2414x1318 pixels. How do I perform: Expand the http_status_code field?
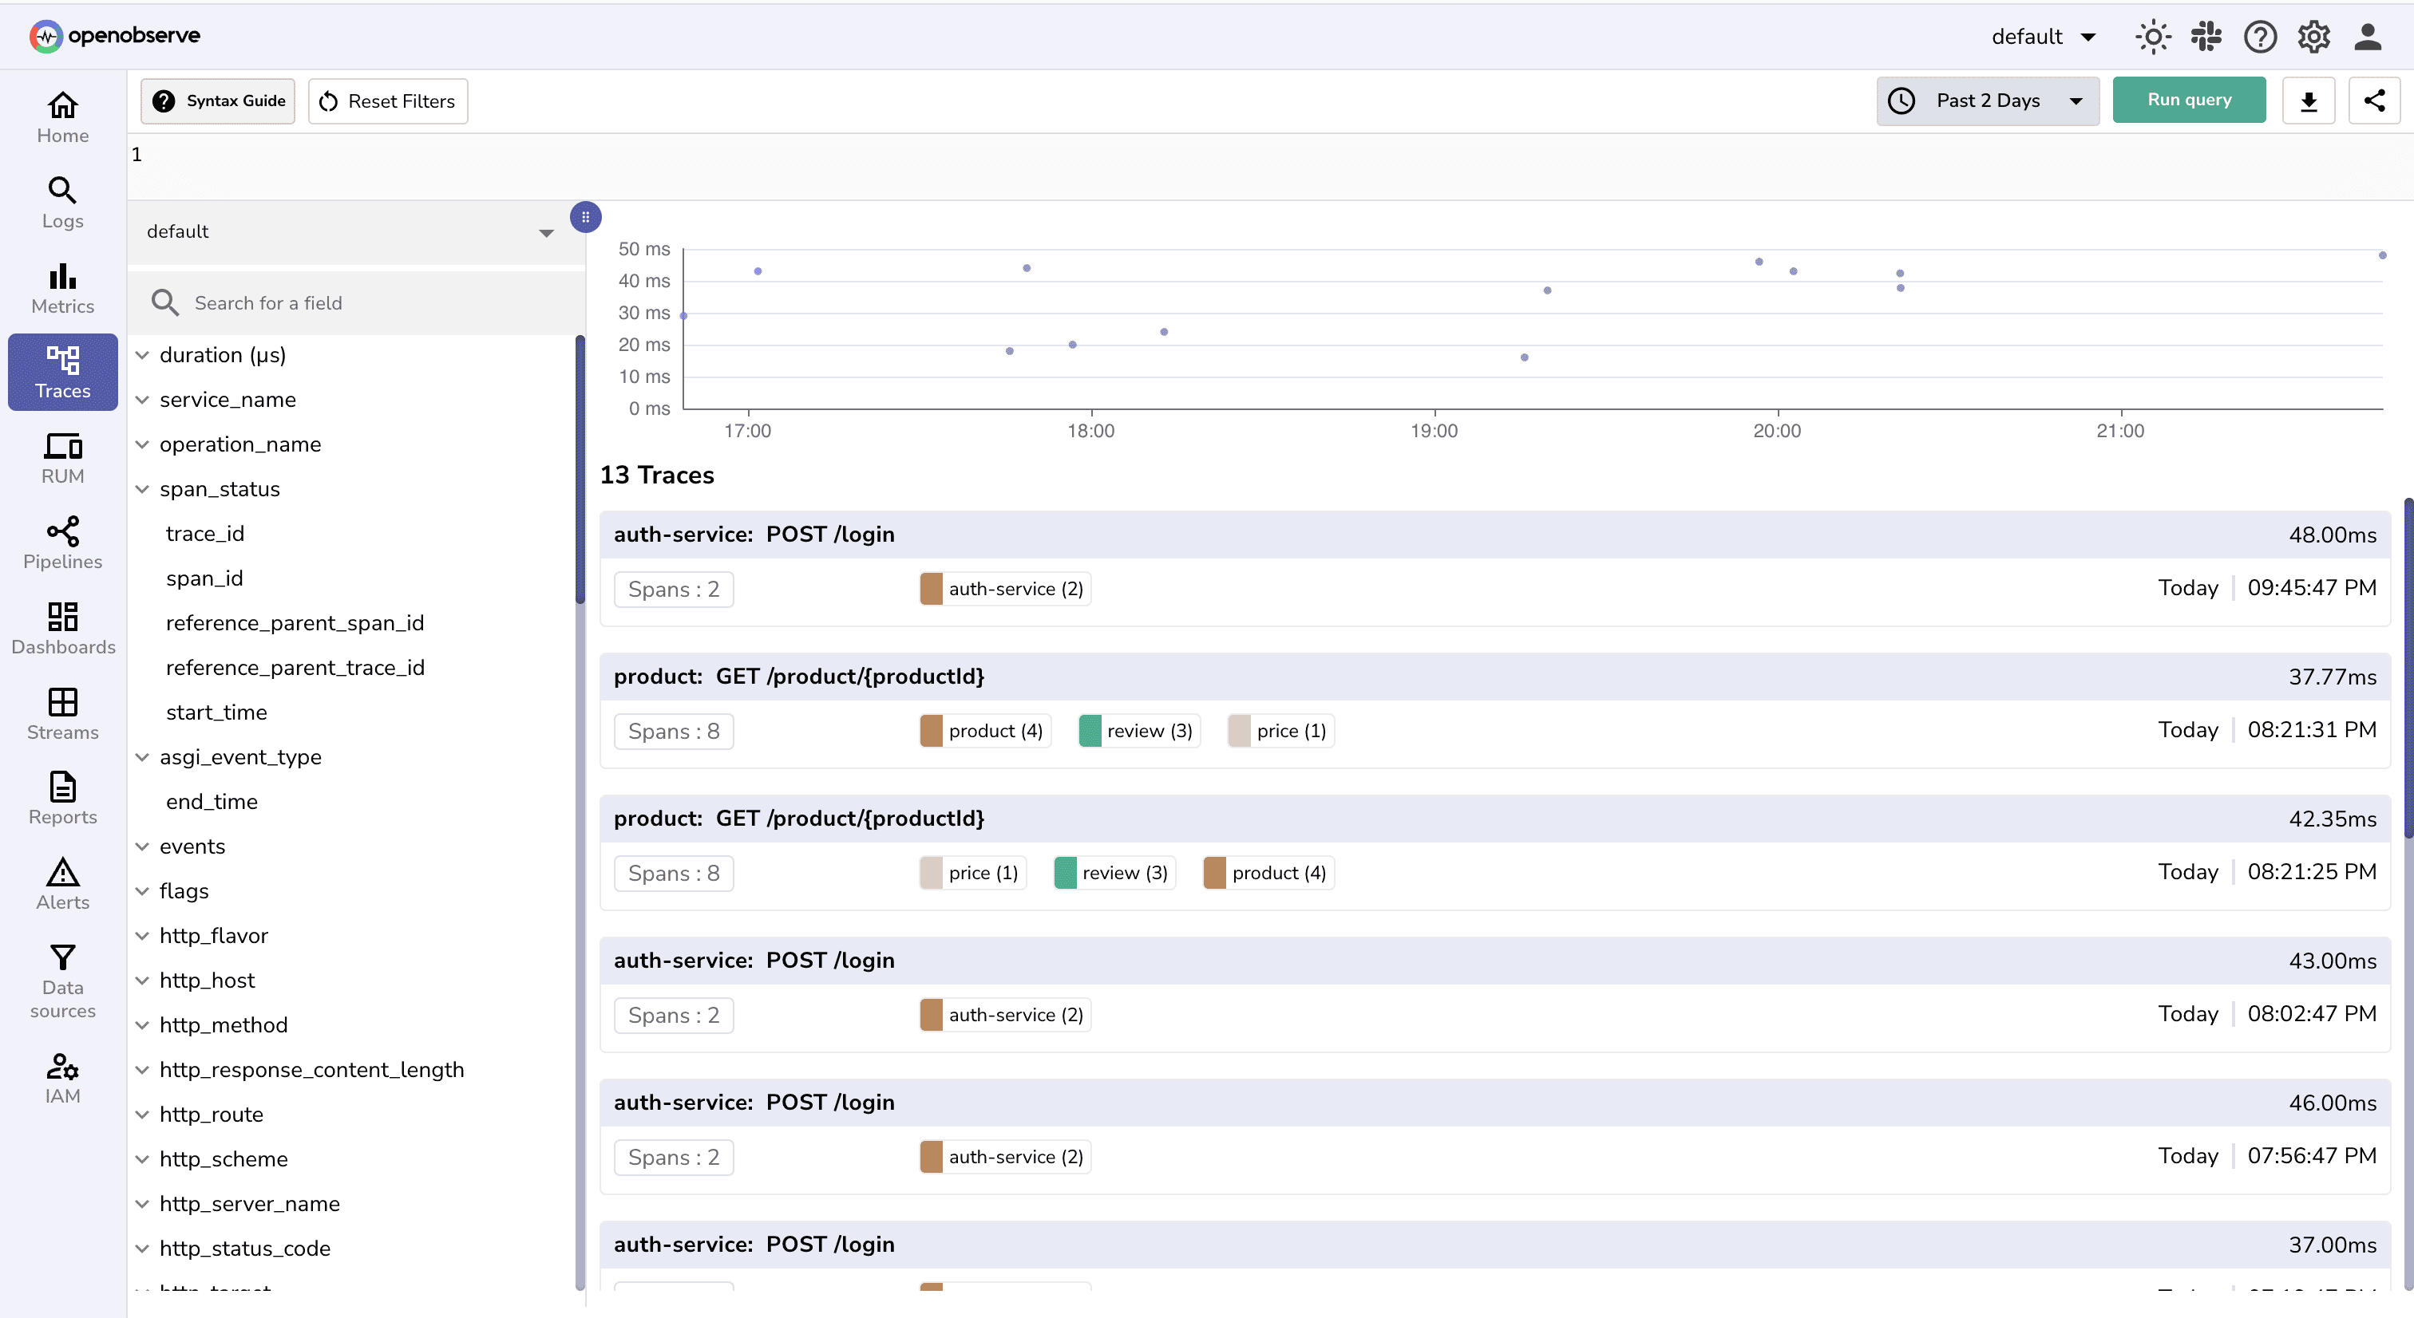(x=142, y=1248)
